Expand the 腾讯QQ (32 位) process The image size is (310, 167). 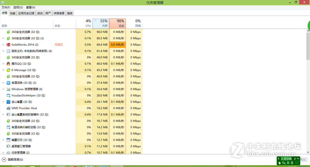pyautogui.click(x=3, y=64)
